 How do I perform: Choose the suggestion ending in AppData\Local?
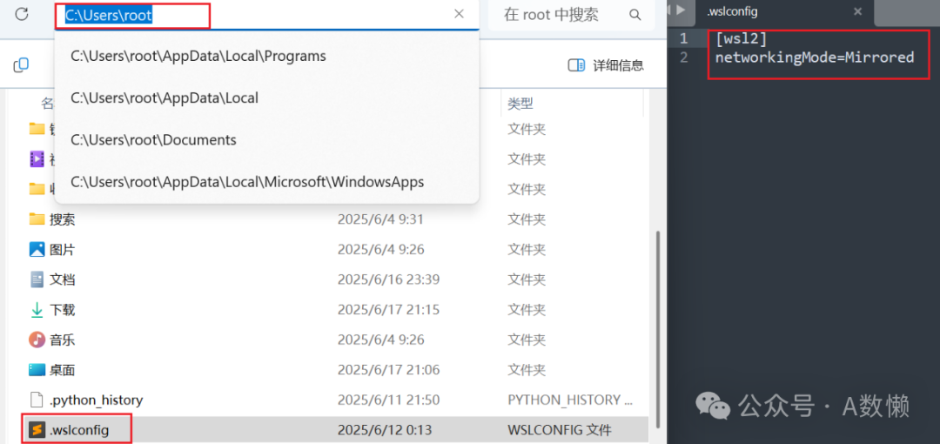pyautogui.click(x=164, y=98)
